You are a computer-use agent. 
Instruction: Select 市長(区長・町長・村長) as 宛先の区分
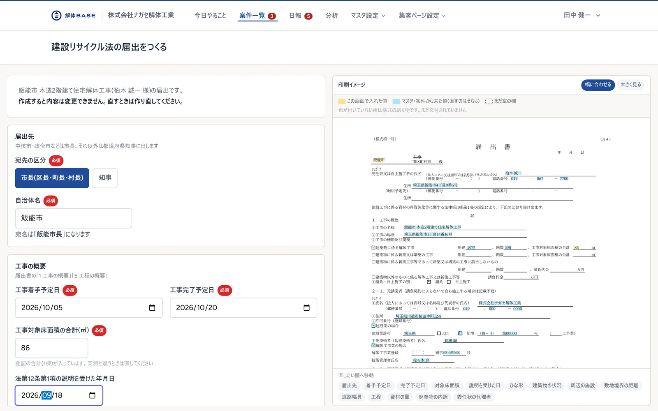[52, 178]
